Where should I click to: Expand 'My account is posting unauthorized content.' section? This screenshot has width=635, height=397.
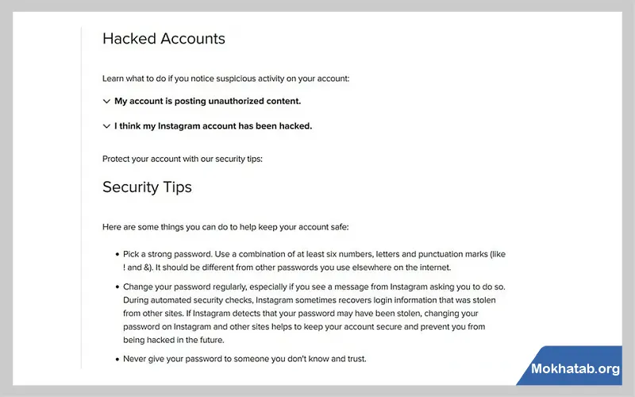pos(207,102)
